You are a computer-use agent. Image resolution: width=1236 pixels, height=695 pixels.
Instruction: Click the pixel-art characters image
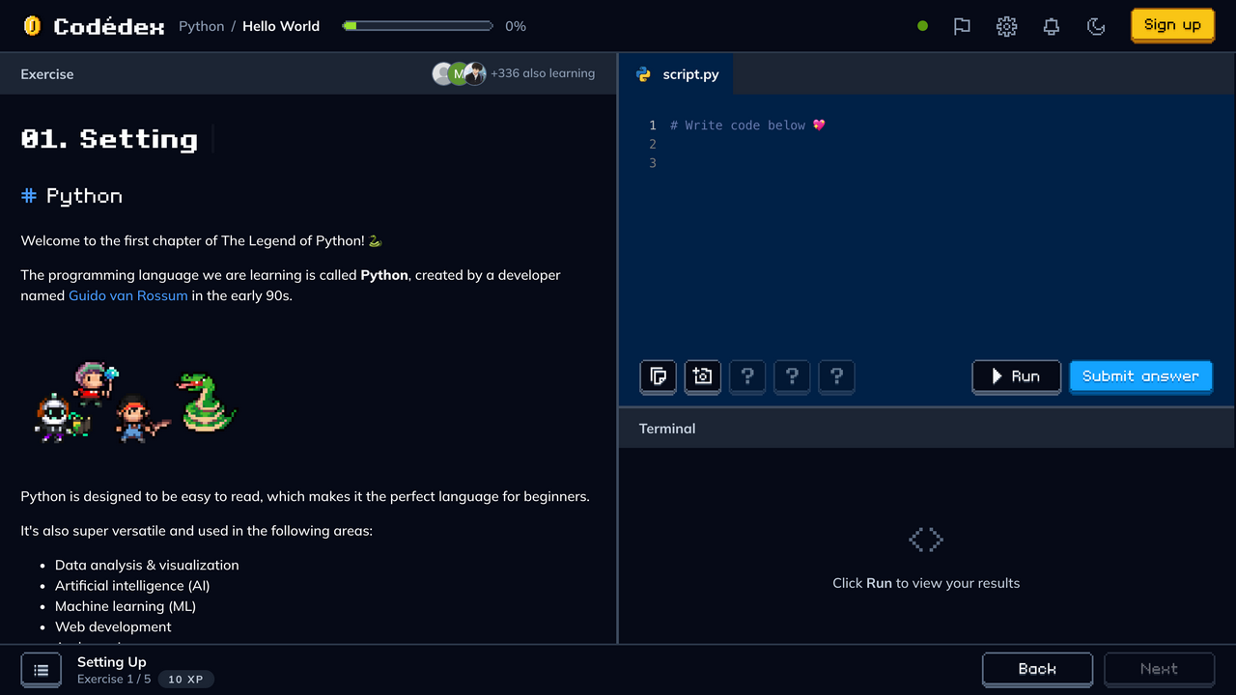click(135, 403)
